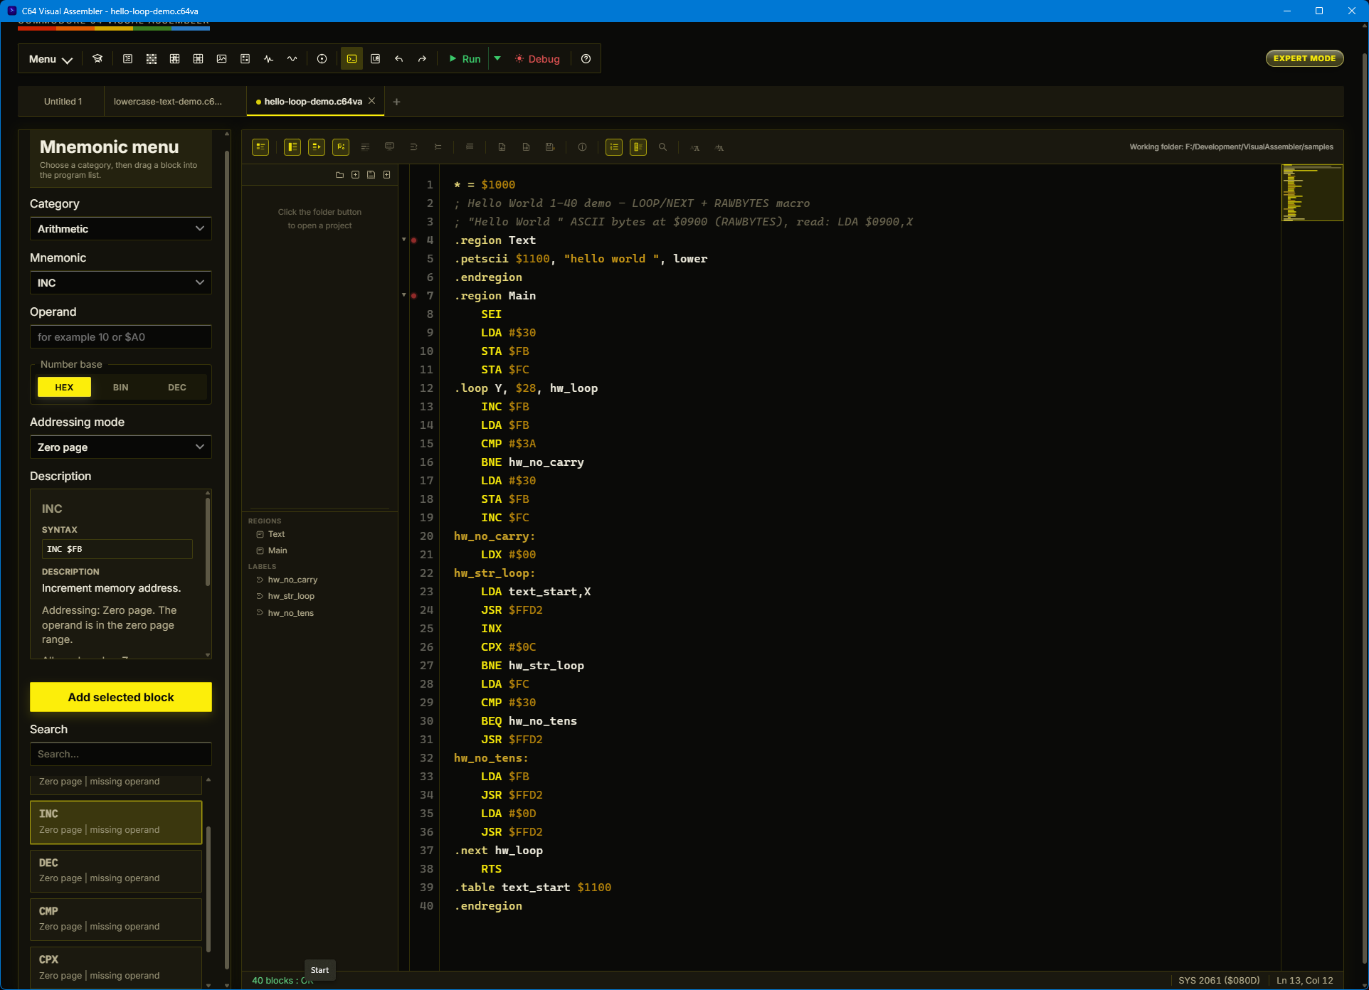The image size is (1369, 990).
Task: Select the CMP zero page block card
Action: click(x=116, y=920)
